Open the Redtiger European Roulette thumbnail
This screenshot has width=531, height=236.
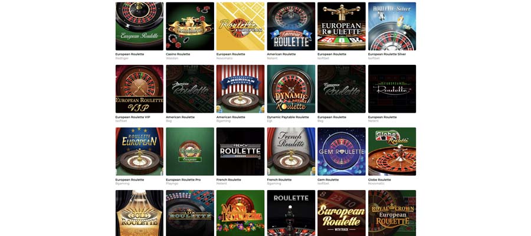point(139,26)
